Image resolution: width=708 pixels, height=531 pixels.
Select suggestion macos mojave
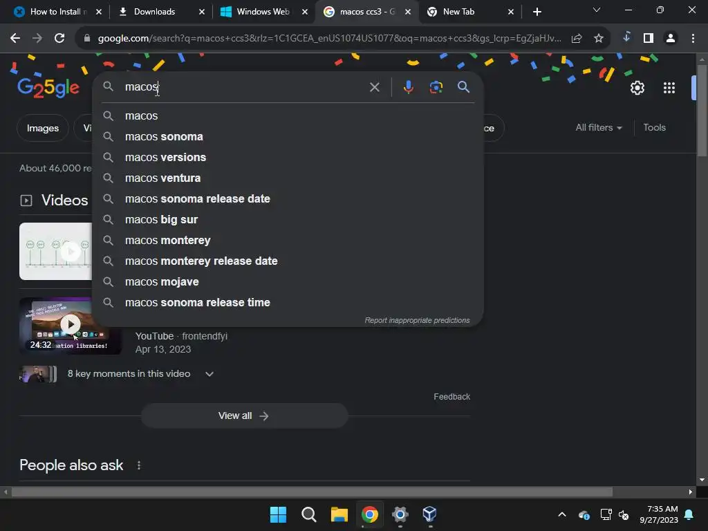coord(288,282)
